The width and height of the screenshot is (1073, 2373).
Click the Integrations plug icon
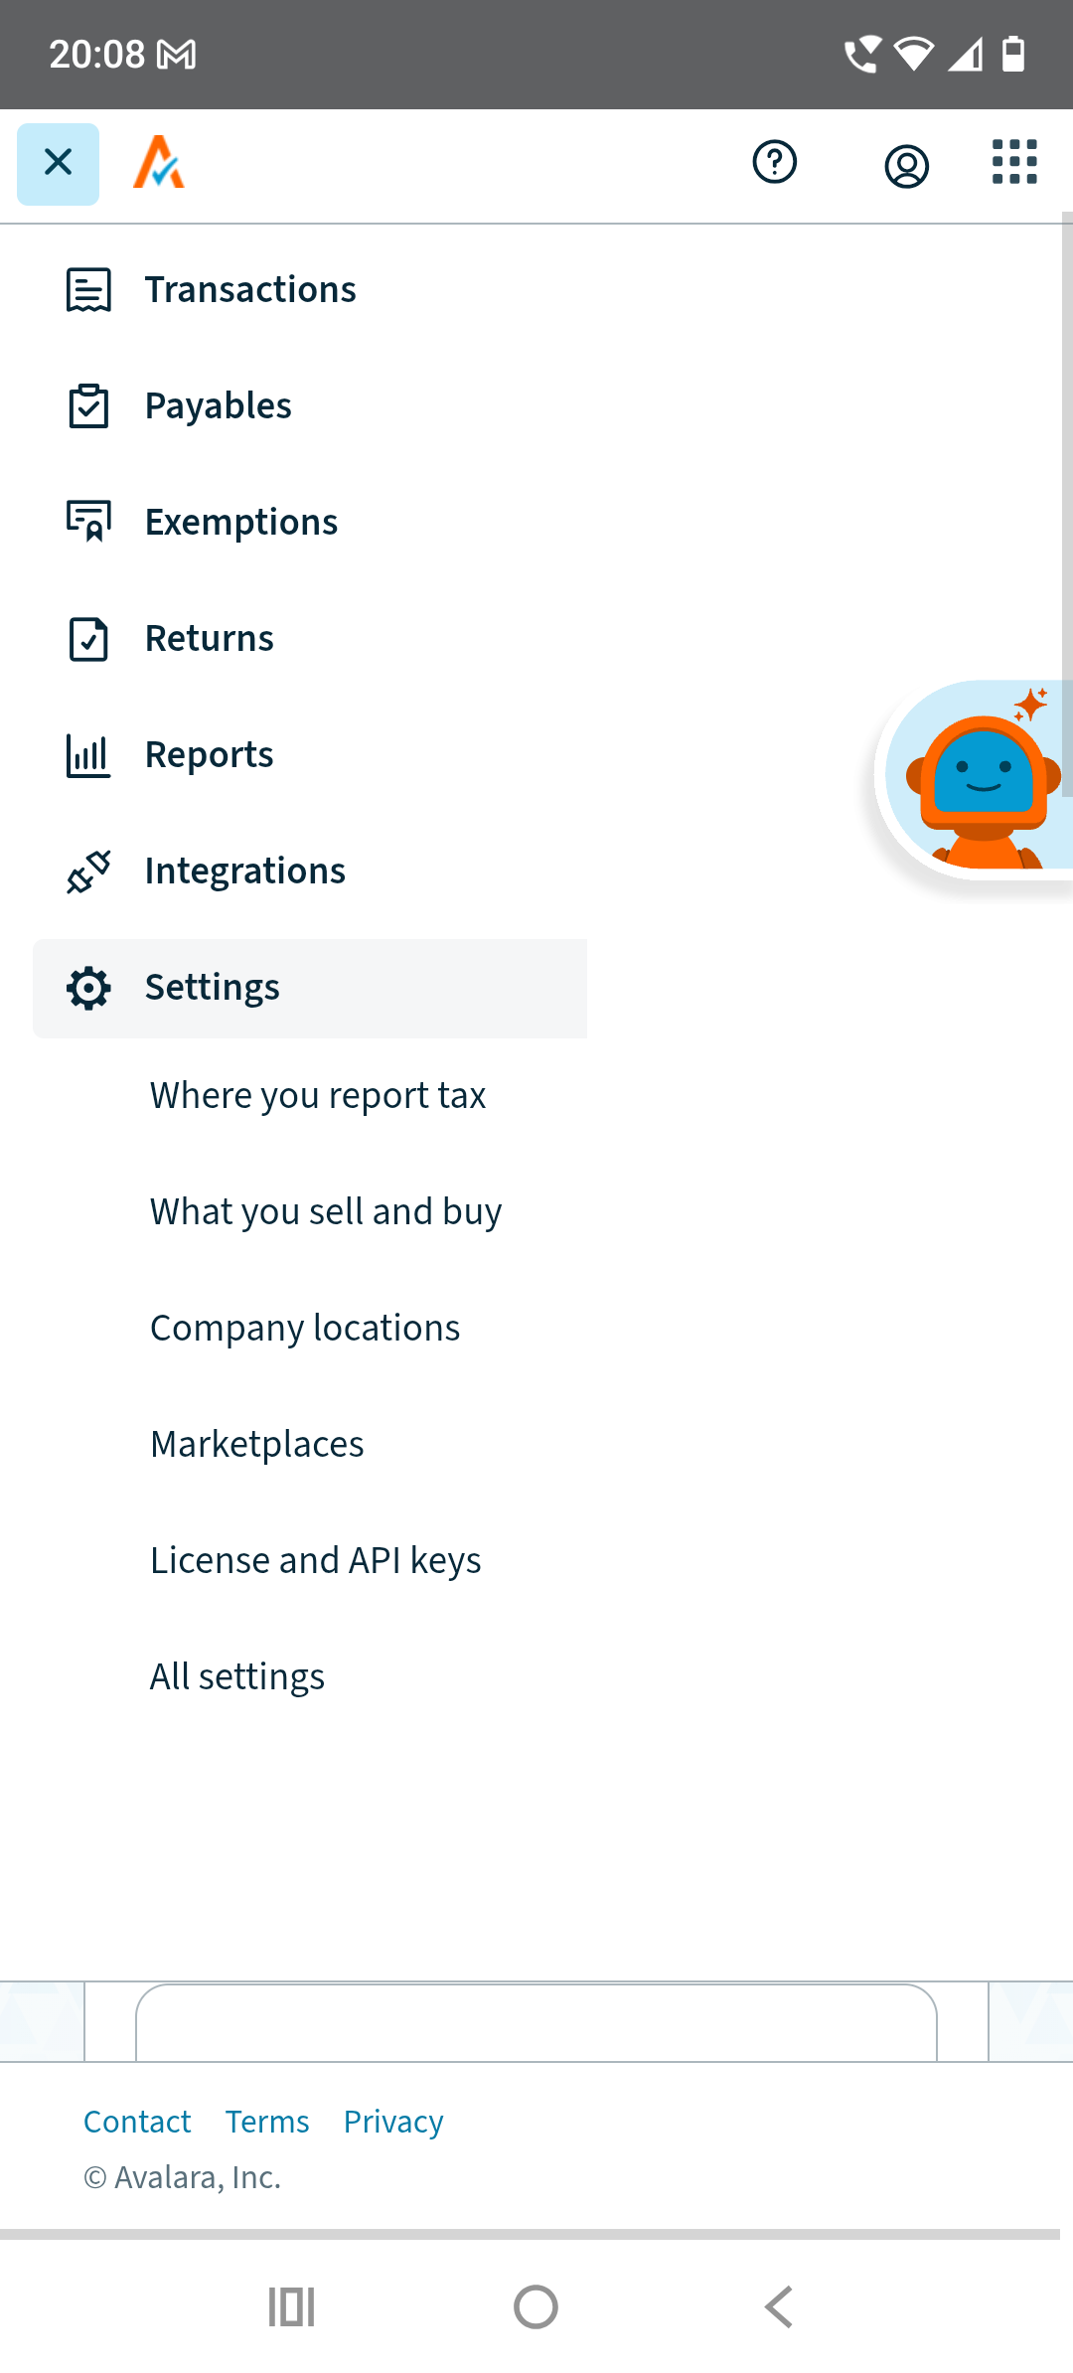click(x=88, y=871)
